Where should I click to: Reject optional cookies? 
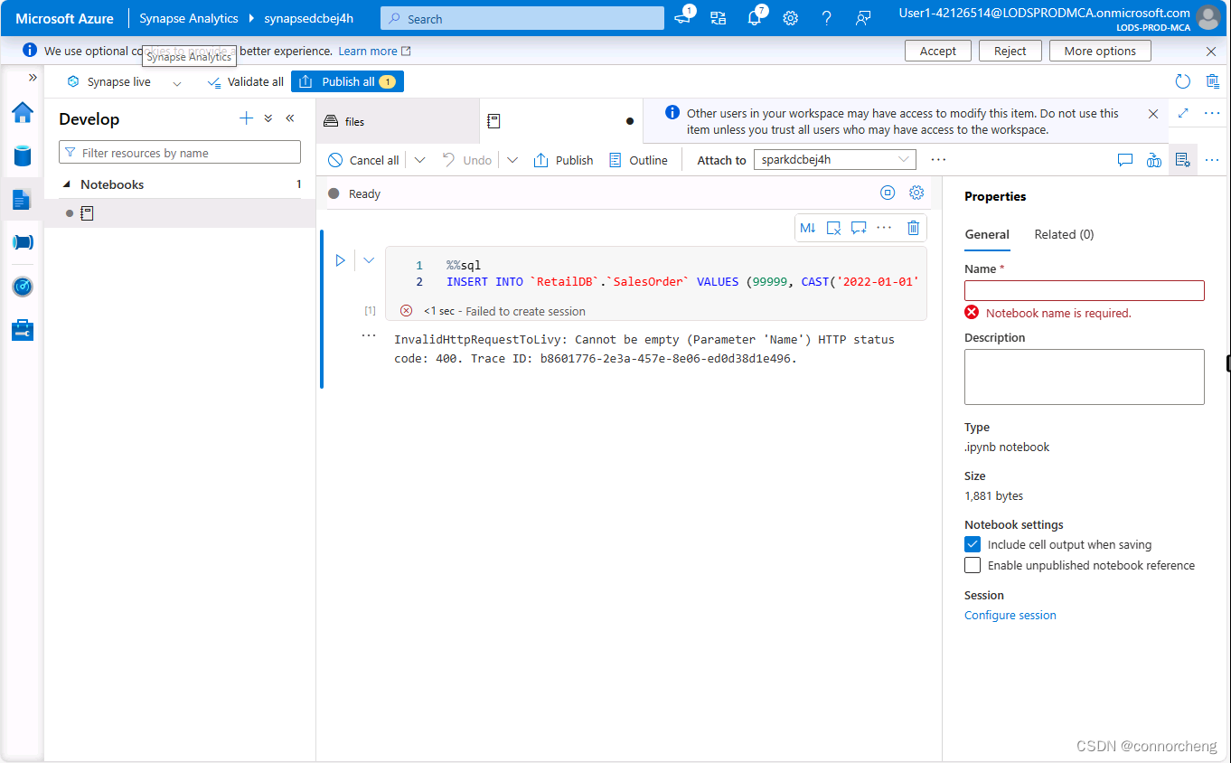pos(1010,51)
